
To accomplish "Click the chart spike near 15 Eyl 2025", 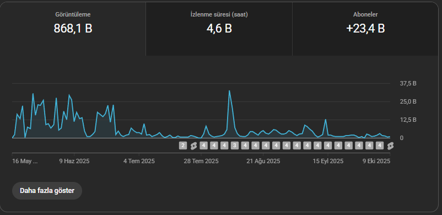I will point(326,120).
